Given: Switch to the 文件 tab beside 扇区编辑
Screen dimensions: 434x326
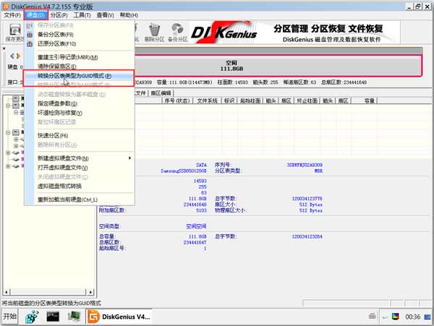Looking at the screenshot, I should tap(140, 93).
